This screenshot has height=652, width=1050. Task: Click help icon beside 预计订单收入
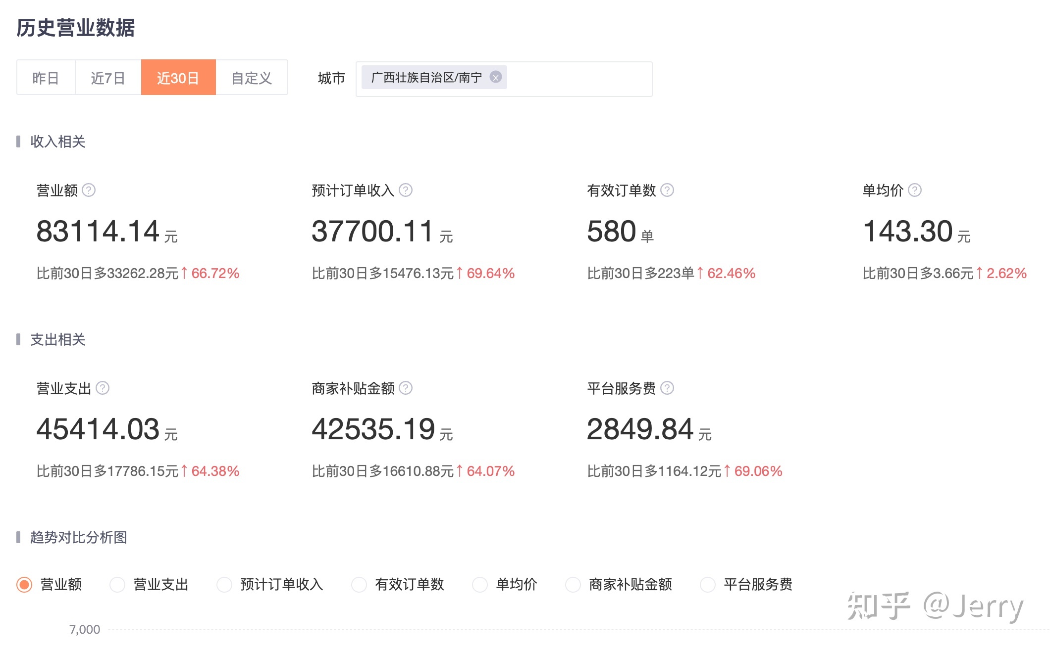pos(406,190)
